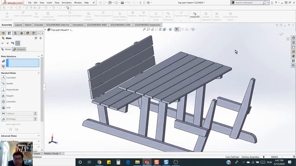Switch to SOLIDWORKS CAM tab
Viewport: 296px width, 166px height.
click(120, 25)
